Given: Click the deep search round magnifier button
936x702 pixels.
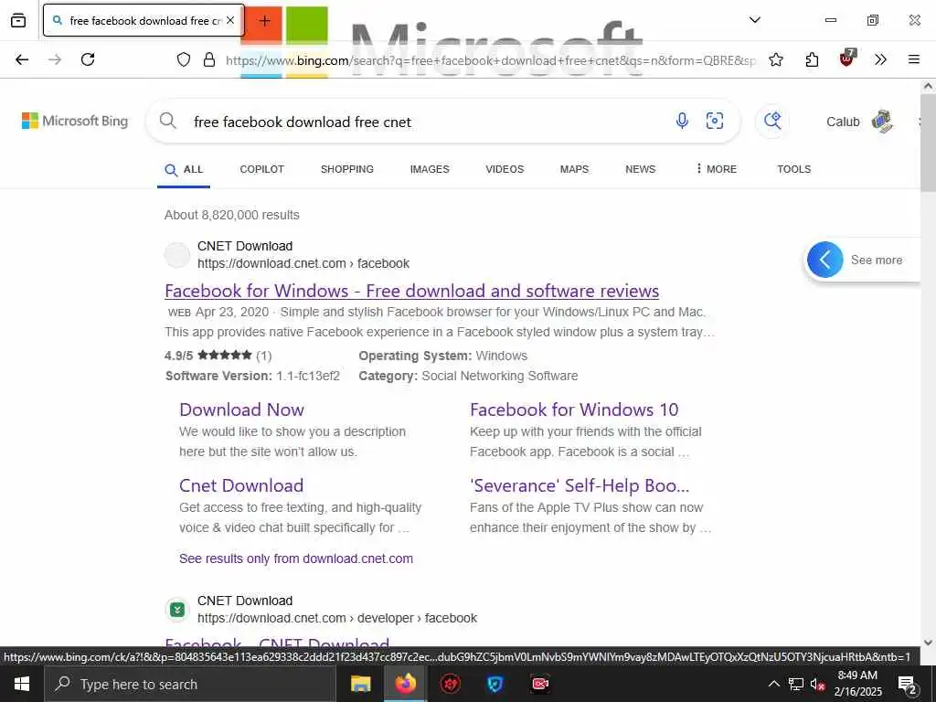Looking at the screenshot, I should (772, 122).
